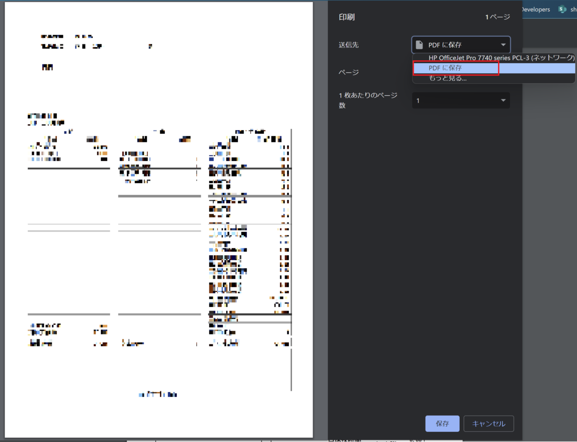
Task: Click the ページ setting label
Action: 349,72
